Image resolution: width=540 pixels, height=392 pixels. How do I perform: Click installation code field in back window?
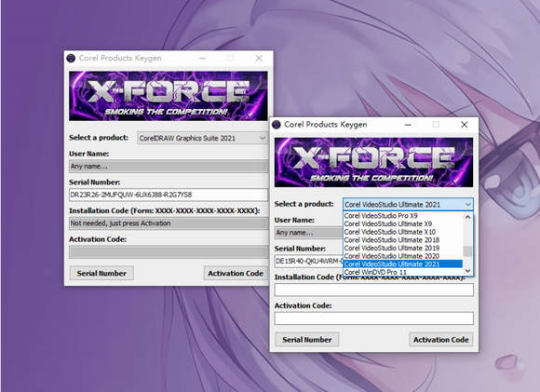(x=169, y=223)
